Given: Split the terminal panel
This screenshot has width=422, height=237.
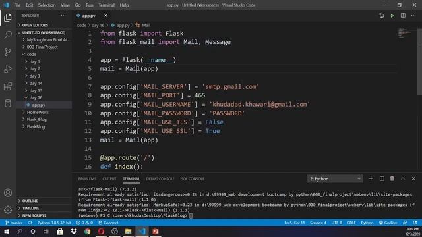Looking at the screenshot, I should tap(382, 178).
